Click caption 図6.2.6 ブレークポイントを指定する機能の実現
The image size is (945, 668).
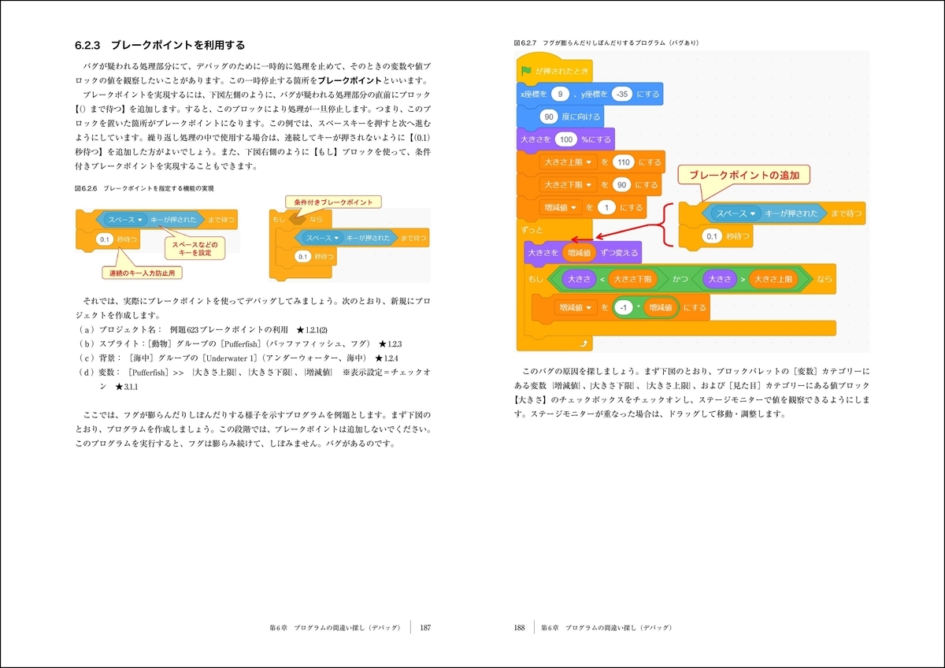pos(143,189)
